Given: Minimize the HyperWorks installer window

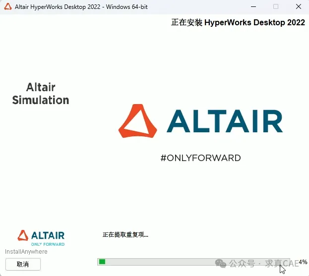Looking at the screenshot, I should click(x=253, y=7).
